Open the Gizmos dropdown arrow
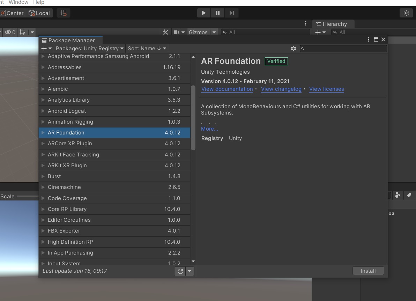Image resolution: width=416 pixels, height=301 pixels. [x=214, y=32]
